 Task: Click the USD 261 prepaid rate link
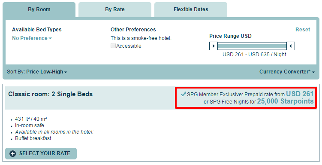(300, 94)
